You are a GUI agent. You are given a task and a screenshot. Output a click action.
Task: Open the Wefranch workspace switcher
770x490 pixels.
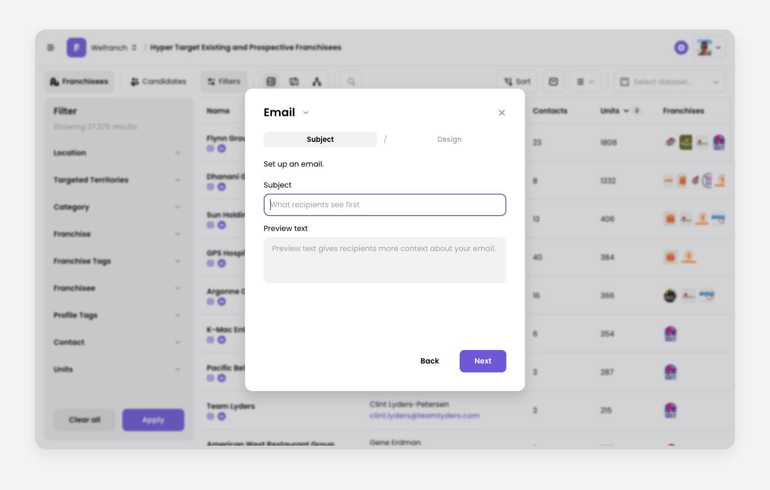[x=114, y=48]
